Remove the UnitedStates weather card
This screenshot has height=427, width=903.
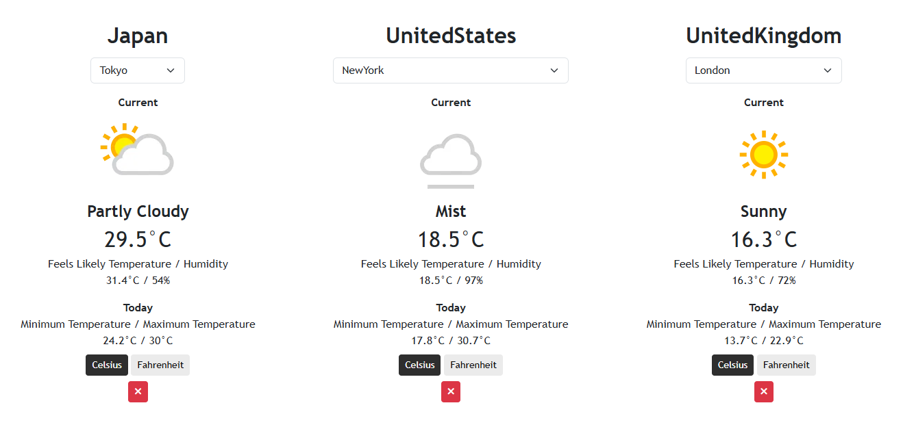[x=451, y=391]
